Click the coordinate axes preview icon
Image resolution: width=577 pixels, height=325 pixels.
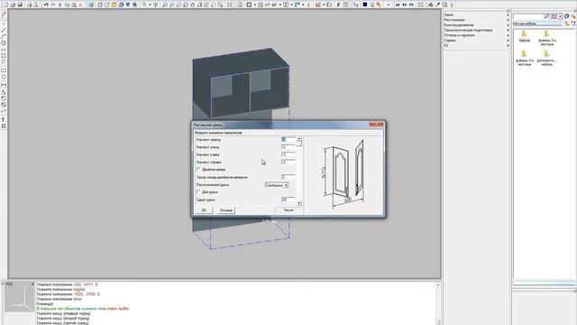point(19,298)
